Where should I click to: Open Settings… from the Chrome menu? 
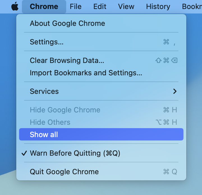101,42
